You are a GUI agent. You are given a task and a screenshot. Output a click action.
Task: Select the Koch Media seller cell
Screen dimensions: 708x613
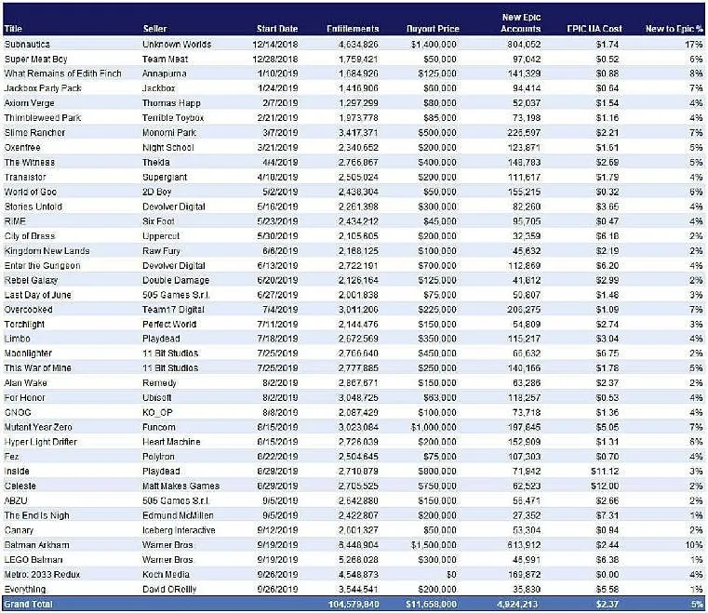click(x=166, y=575)
